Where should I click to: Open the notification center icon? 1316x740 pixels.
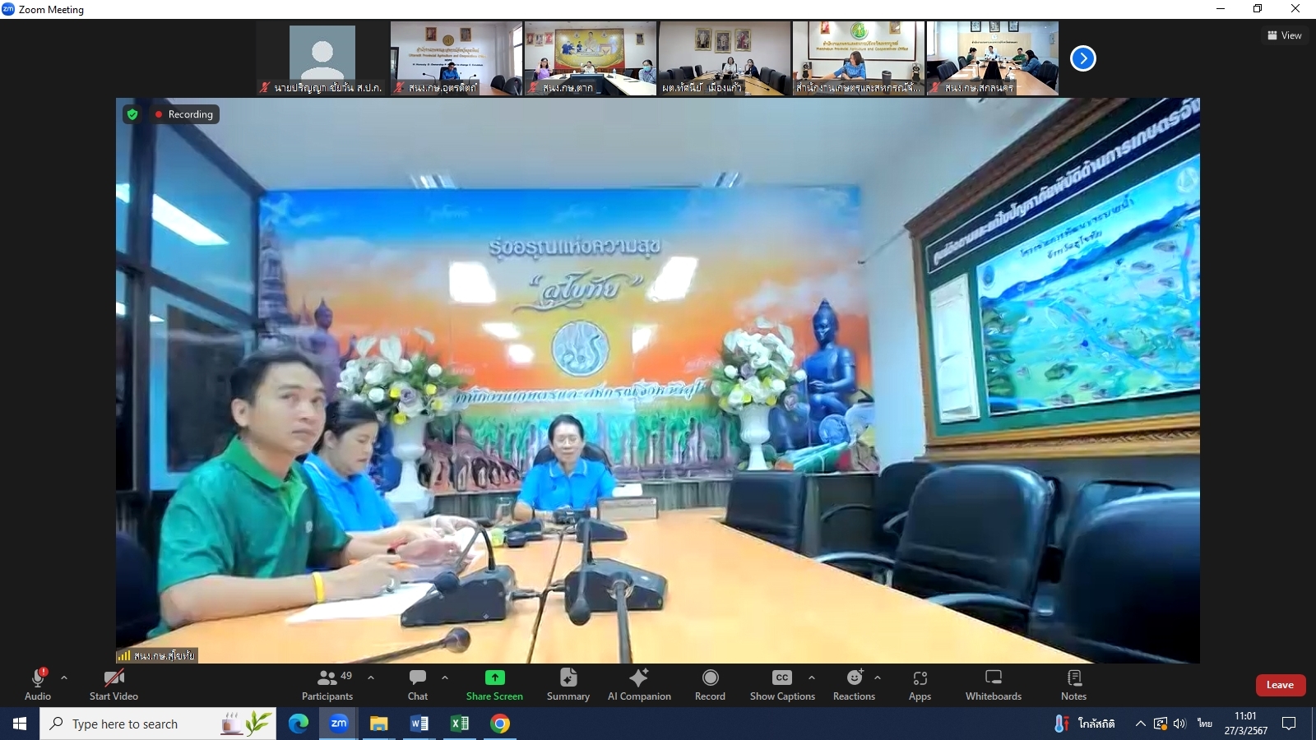1290,724
